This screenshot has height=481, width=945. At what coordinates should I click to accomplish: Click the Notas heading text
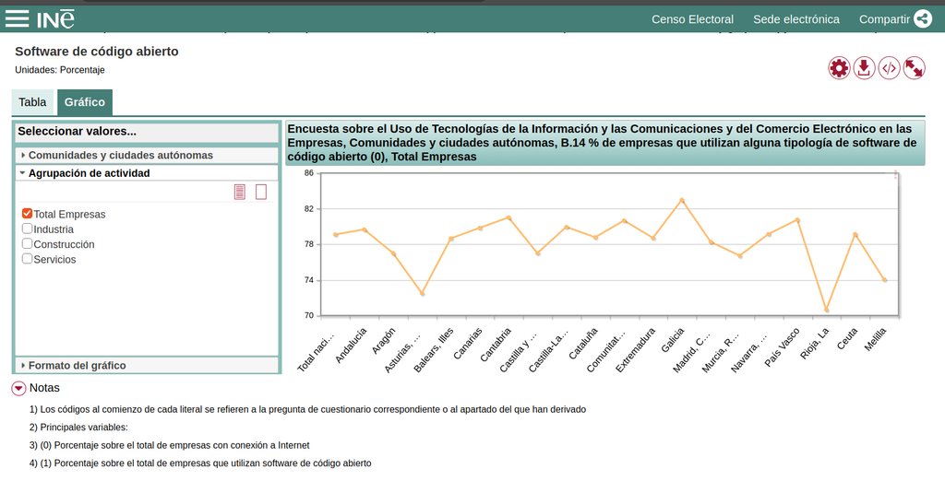pos(44,388)
